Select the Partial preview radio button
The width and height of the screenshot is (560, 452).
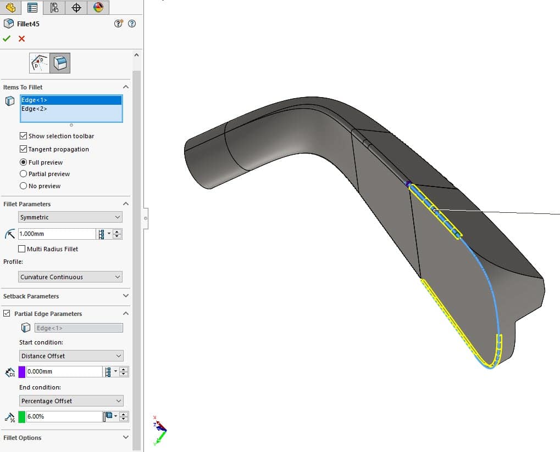pos(23,174)
